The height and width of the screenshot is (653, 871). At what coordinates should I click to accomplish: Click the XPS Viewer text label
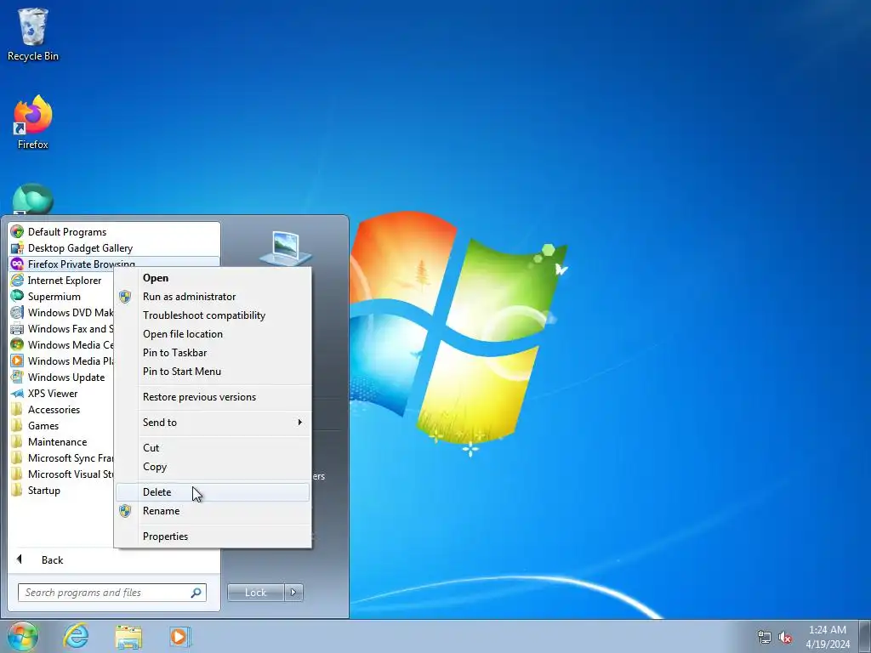tap(53, 394)
